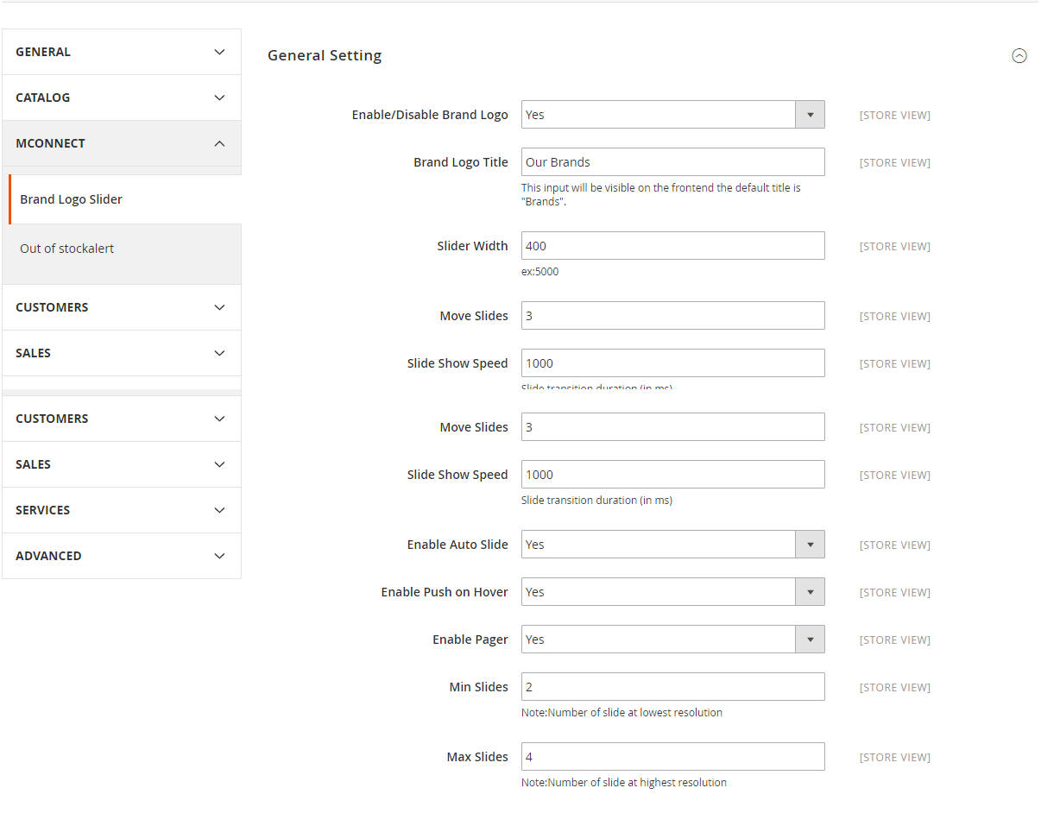Open the Enable/Disable Brand Logo dropdown

click(x=672, y=115)
